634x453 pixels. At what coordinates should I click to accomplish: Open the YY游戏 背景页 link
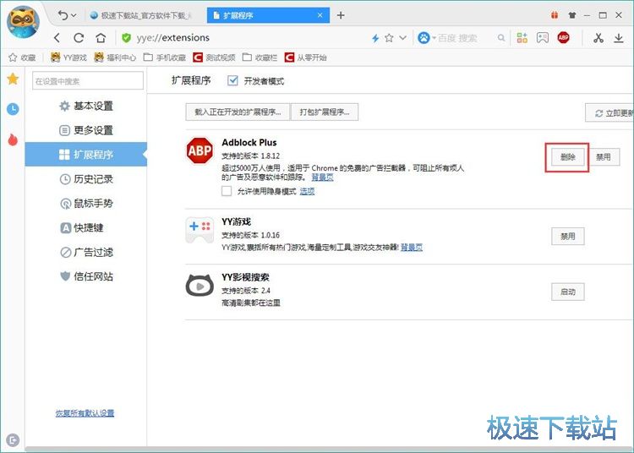pos(411,248)
